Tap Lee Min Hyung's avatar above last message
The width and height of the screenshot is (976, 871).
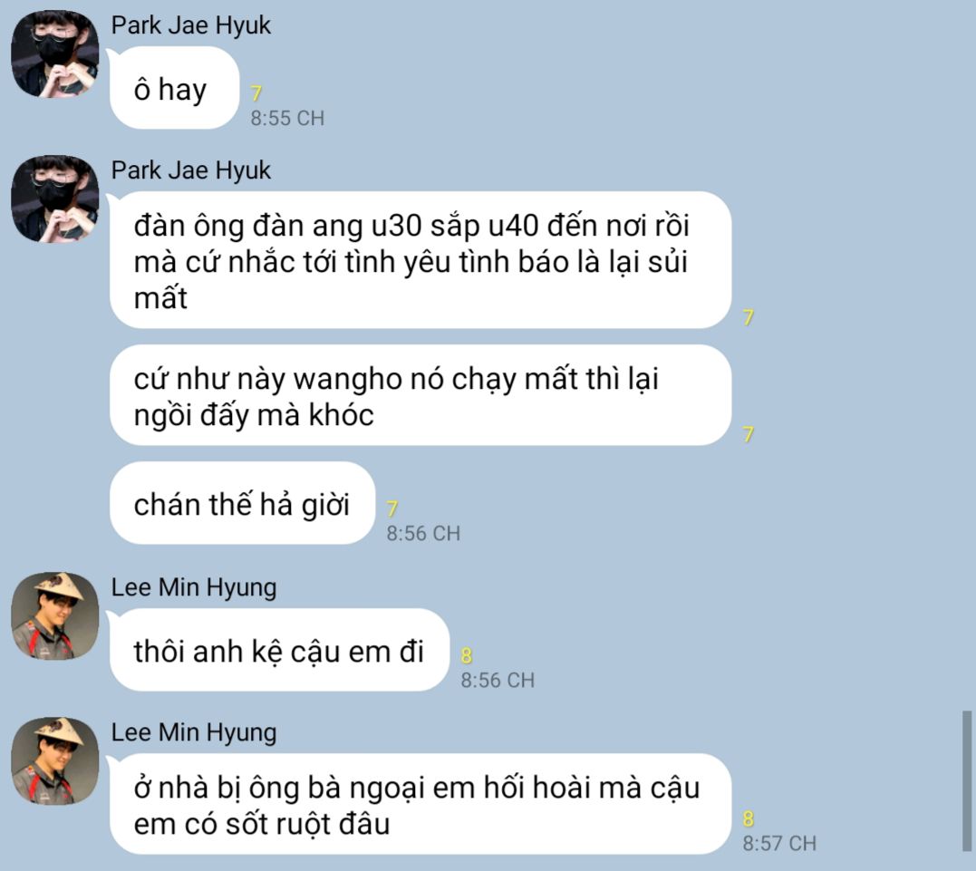54,760
